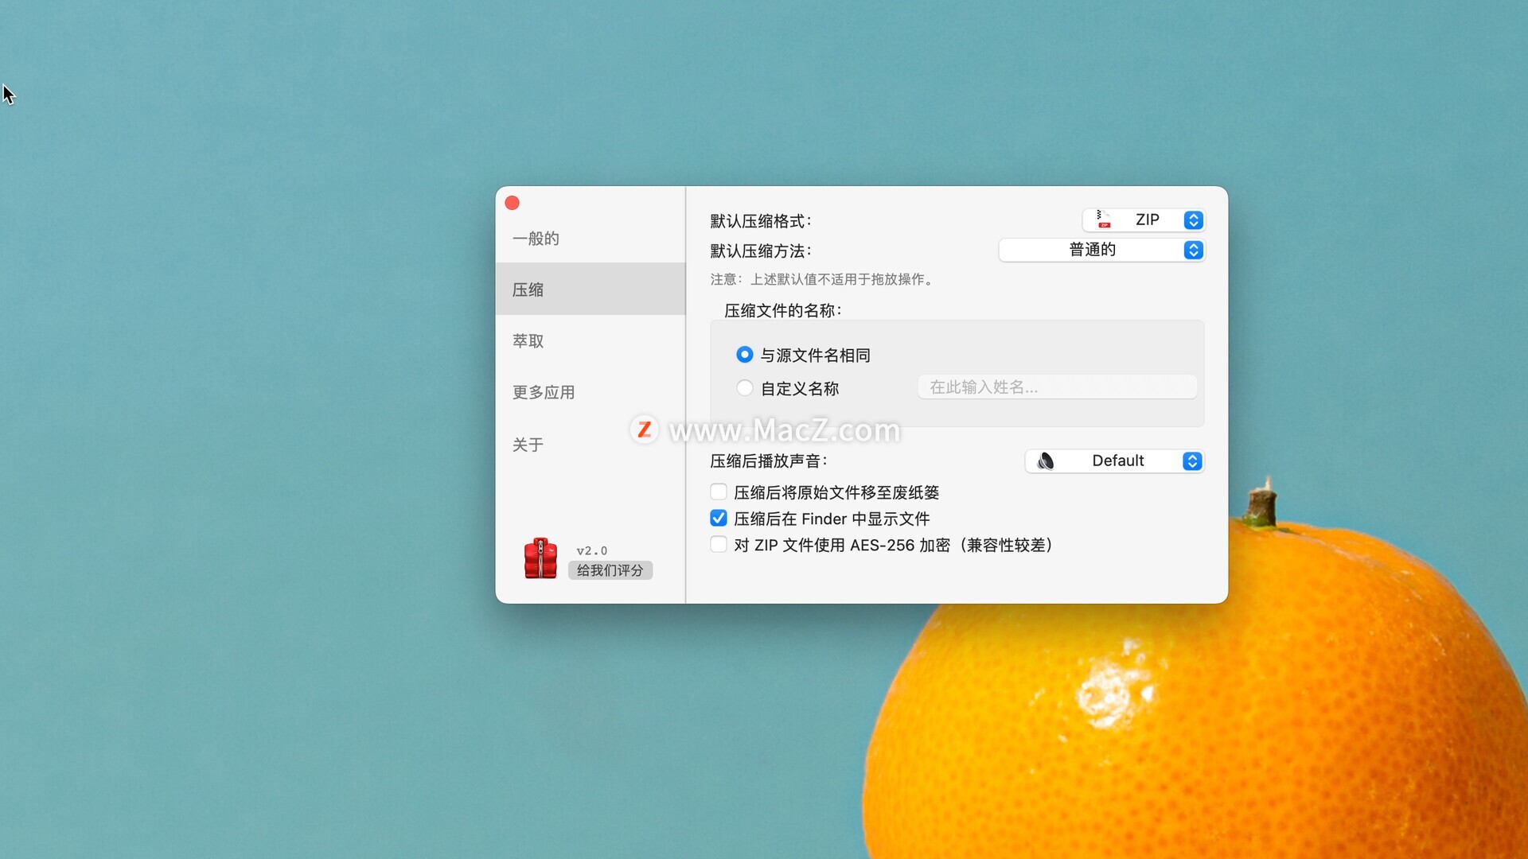1528x859 pixels.
Task: Open the Default sound dropdown
Action: tap(1114, 461)
